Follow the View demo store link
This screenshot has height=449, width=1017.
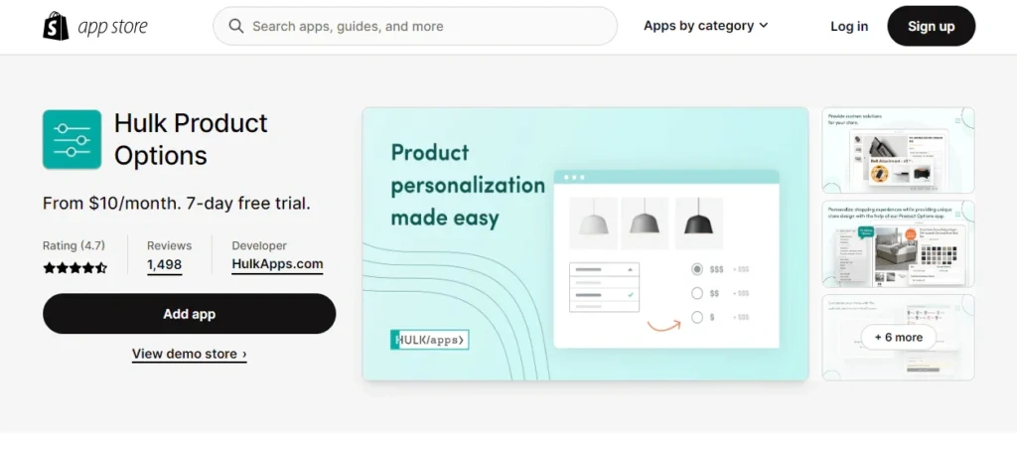pyautogui.click(x=189, y=354)
